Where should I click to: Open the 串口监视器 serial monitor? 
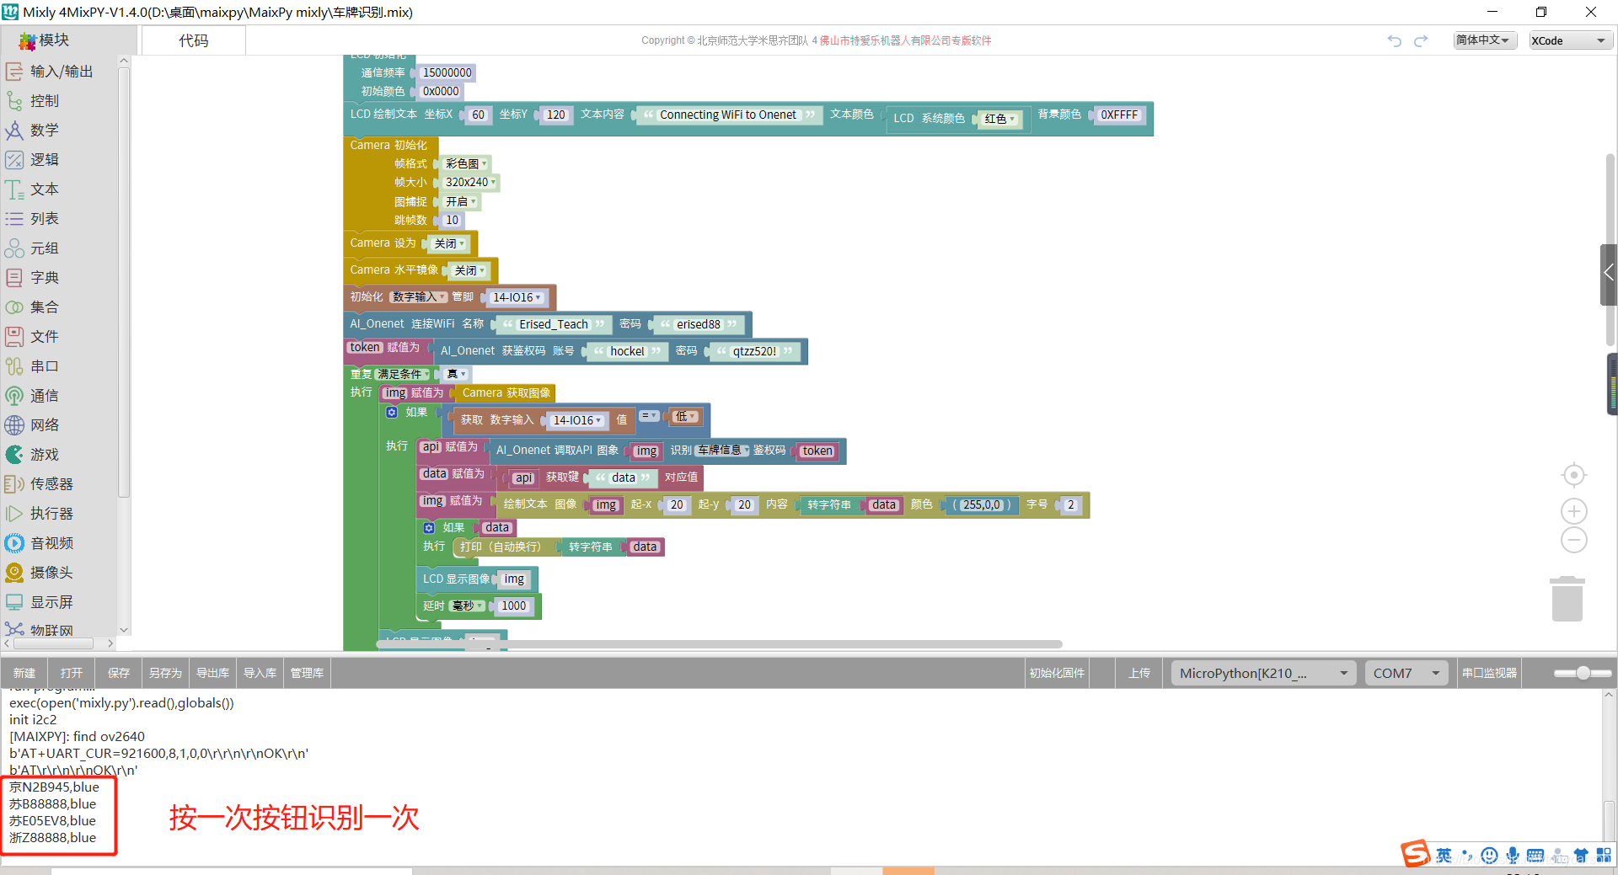[1489, 673]
